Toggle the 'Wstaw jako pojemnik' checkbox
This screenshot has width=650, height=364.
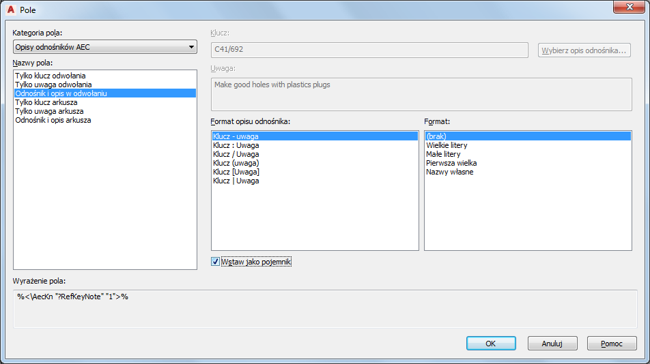pyautogui.click(x=215, y=262)
